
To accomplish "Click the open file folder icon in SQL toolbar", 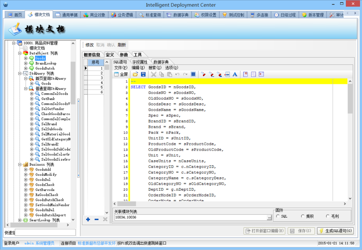I will pos(135,74).
